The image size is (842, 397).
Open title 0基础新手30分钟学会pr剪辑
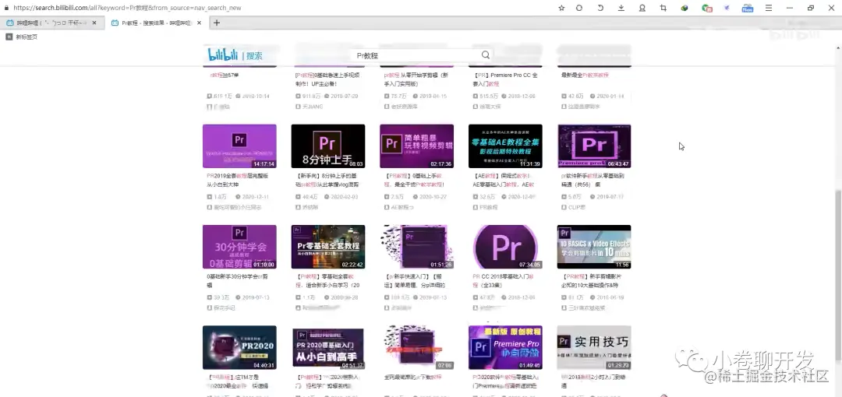(x=235, y=280)
